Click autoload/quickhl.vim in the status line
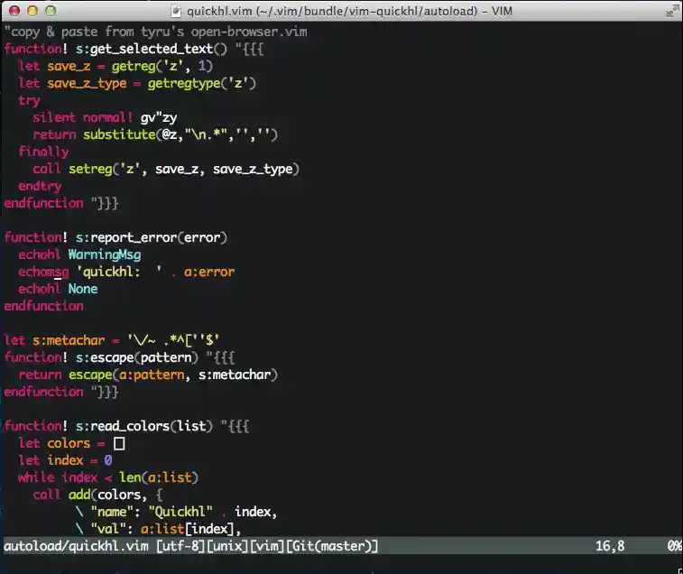This screenshot has width=683, height=574. (x=76, y=546)
